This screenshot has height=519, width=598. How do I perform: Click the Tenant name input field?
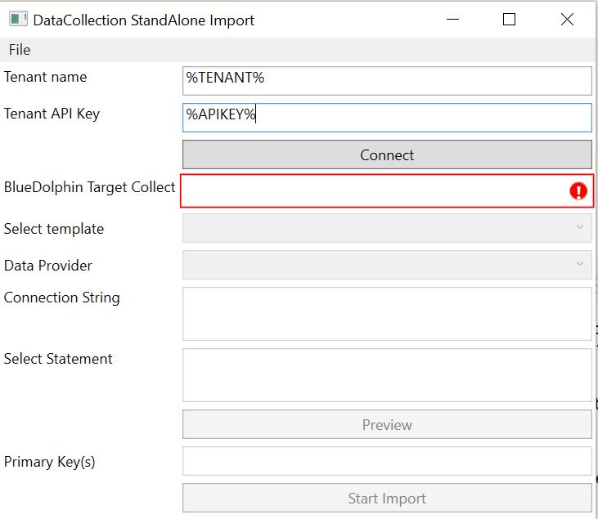(387, 81)
